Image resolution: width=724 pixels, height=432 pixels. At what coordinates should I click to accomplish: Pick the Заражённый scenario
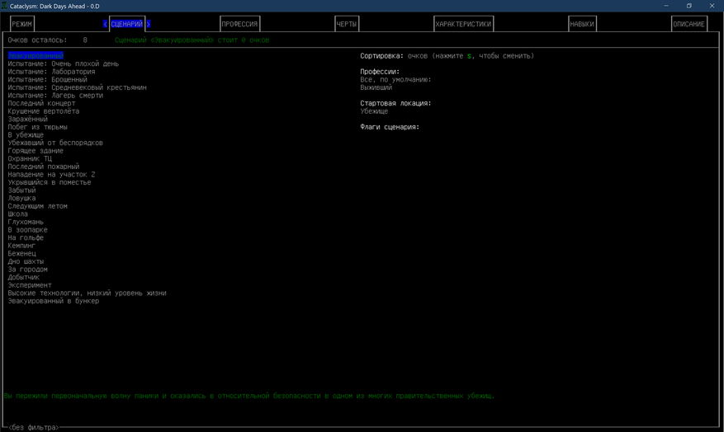[28, 119]
